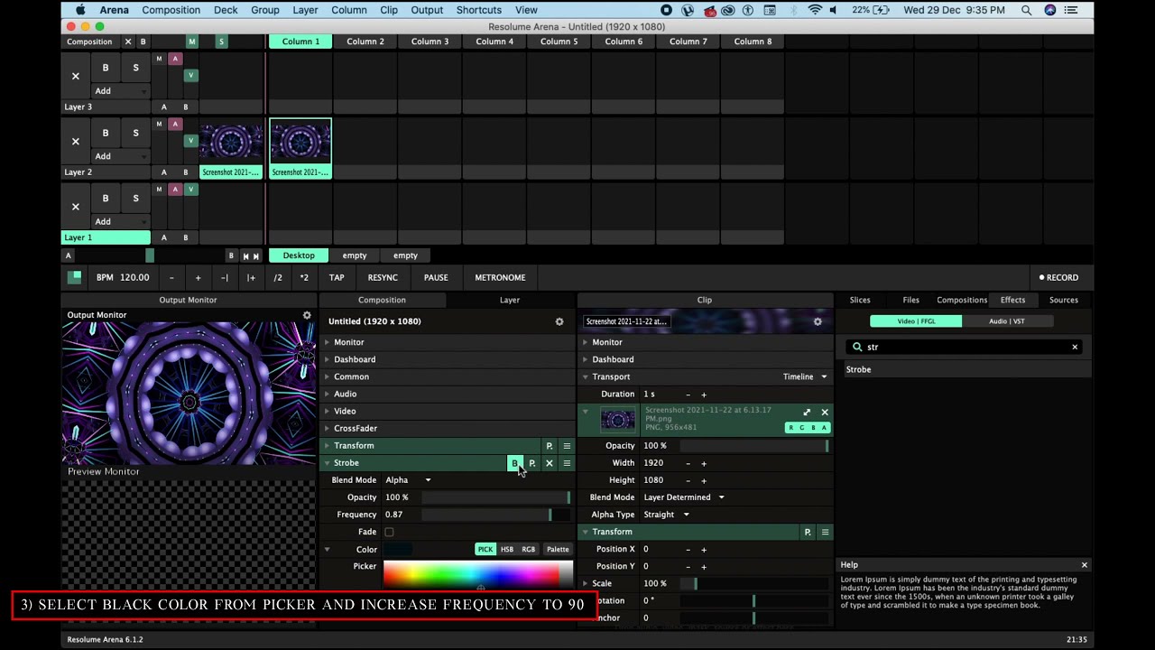Image resolution: width=1155 pixels, height=650 pixels.
Task: Clear Layer 3 with its X icon
Action: [76, 76]
